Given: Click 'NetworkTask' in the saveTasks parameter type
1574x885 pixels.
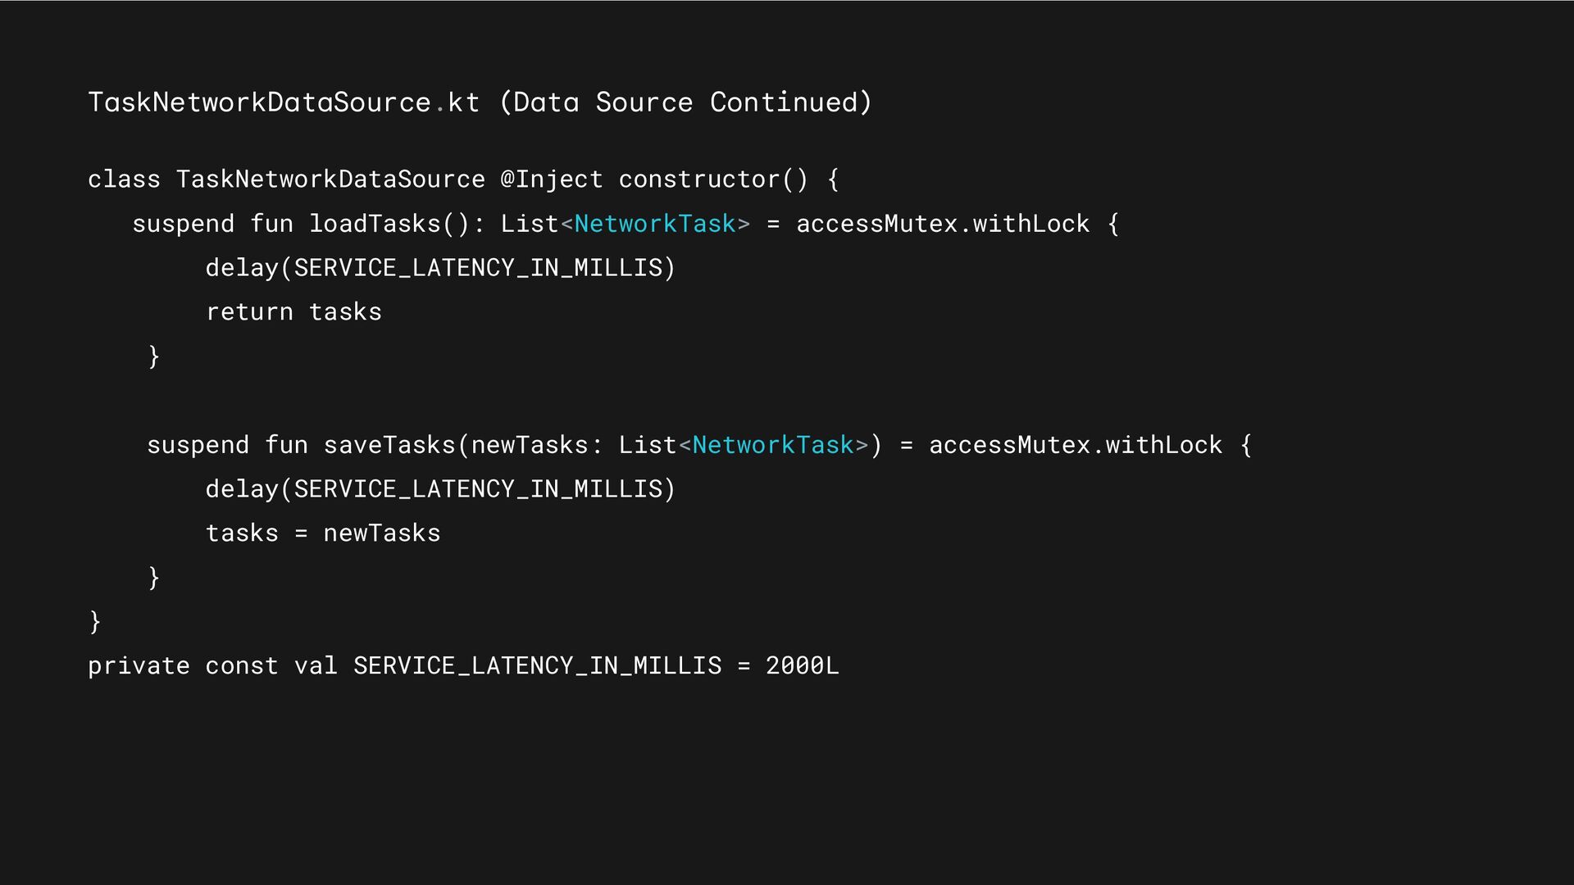Looking at the screenshot, I should coord(773,445).
